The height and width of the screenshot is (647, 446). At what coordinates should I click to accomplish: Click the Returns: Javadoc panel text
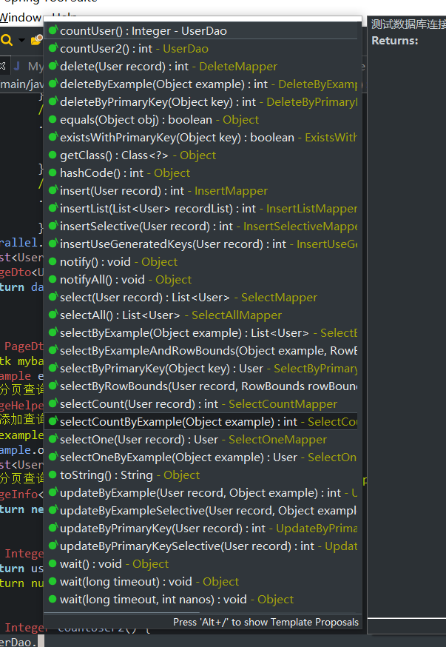click(394, 41)
